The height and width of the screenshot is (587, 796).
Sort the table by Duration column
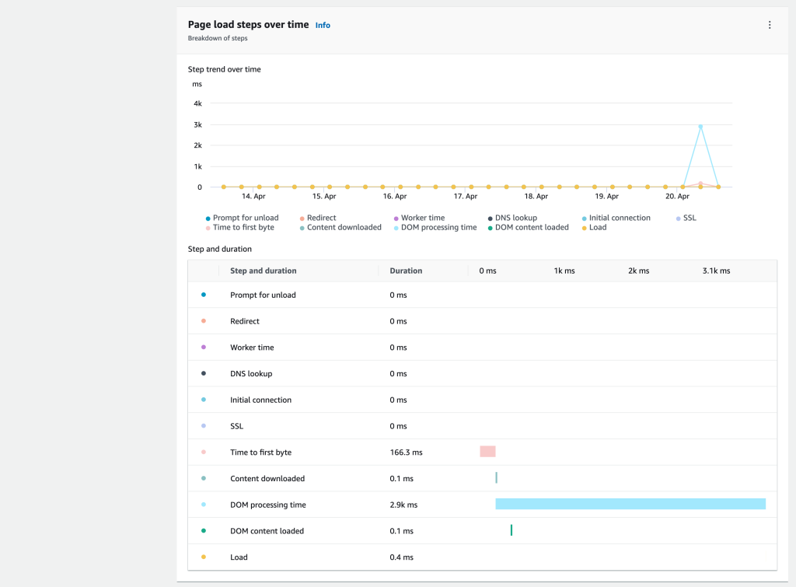pos(404,271)
